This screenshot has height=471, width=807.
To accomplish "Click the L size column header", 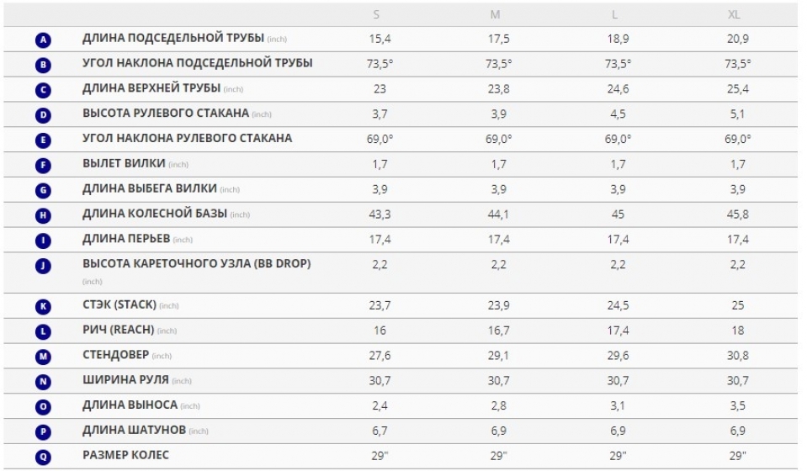I will 614,14.
